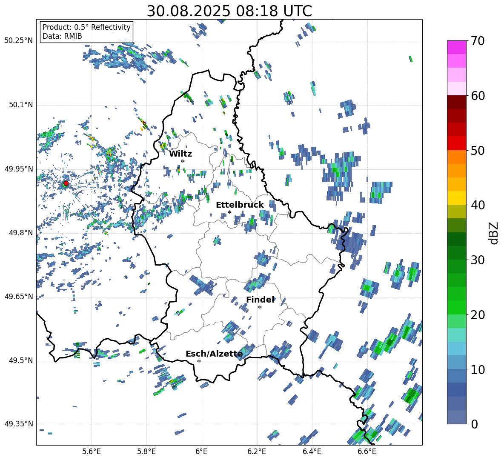Click the 6.6°E longitude label
Screen dimensions: 504x460
coord(367,451)
